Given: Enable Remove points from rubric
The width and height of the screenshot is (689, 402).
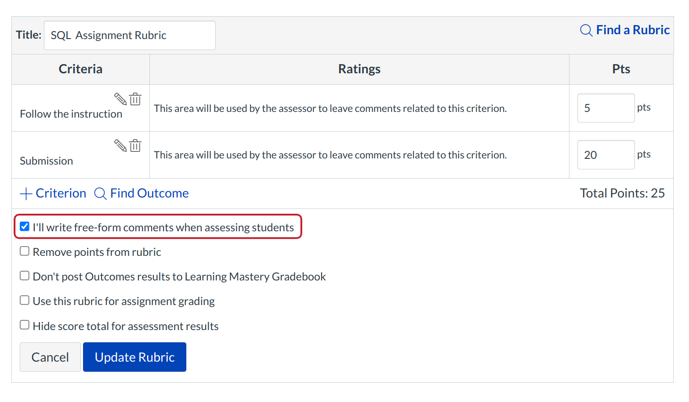Looking at the screenshot, I should click(x=25, y=251).
